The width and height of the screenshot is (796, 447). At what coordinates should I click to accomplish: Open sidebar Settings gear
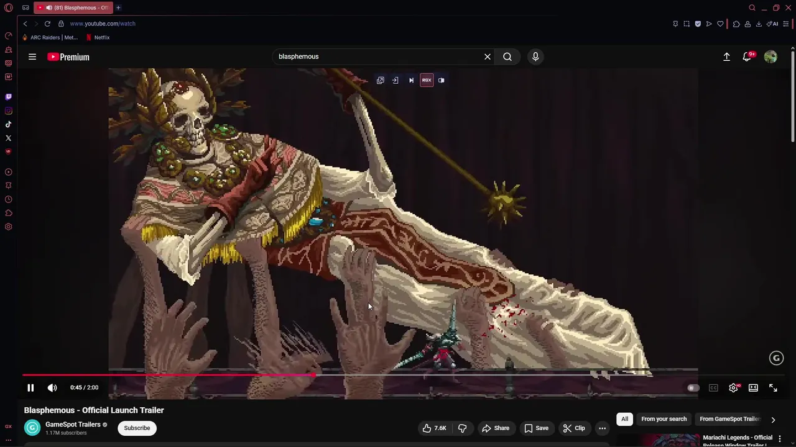tap(8, 227)
